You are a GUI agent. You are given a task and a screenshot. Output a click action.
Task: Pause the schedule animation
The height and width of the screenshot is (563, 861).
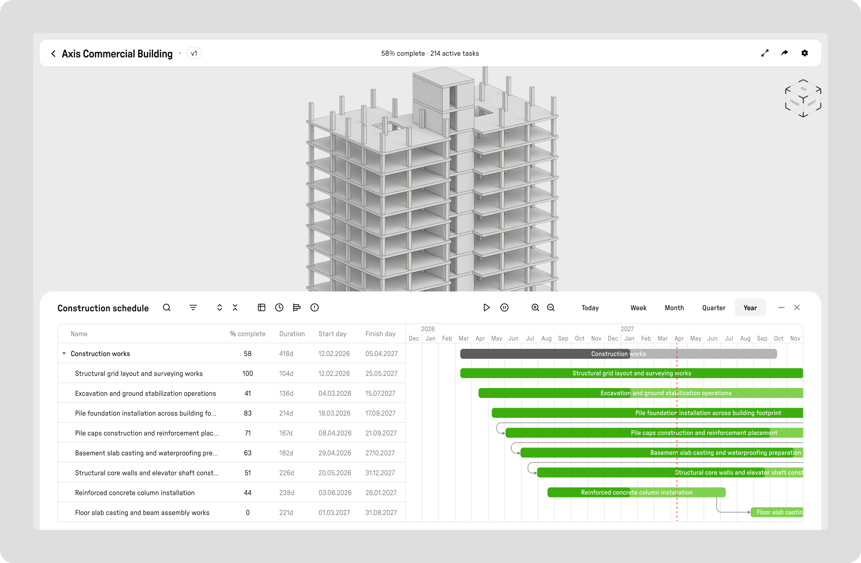point(504,308)
